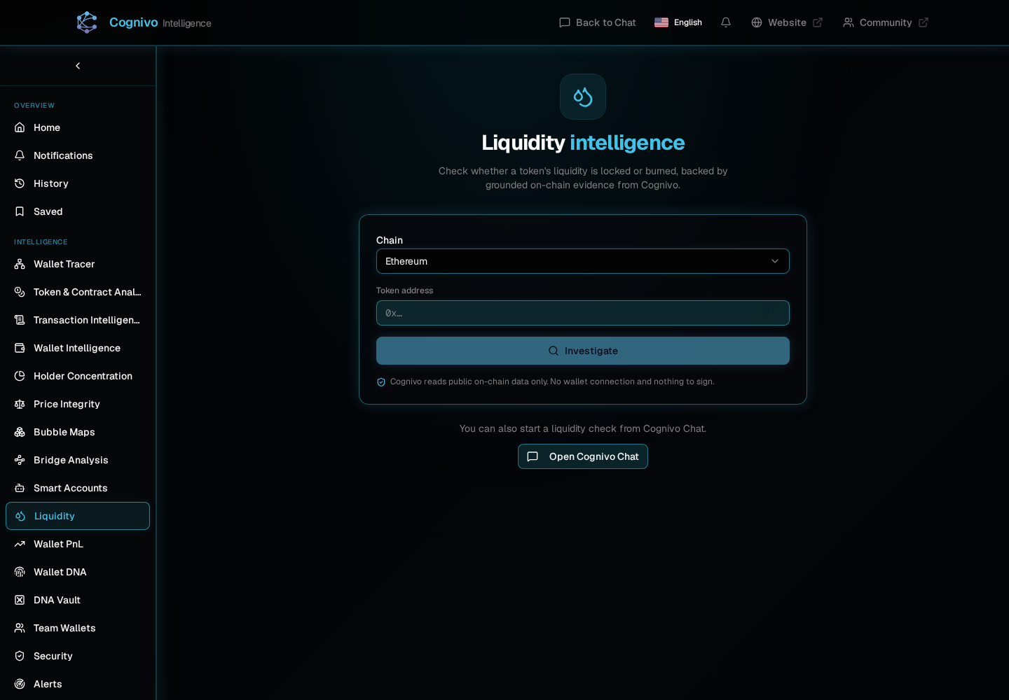Click the Transaction Intelligence icon
This screenshot has height=700, width=1009.
(x=20, y=320)
